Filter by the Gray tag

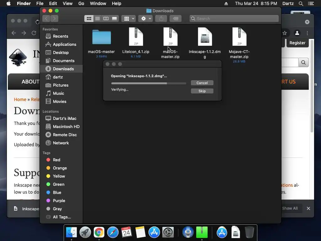(x=61, y=209)
